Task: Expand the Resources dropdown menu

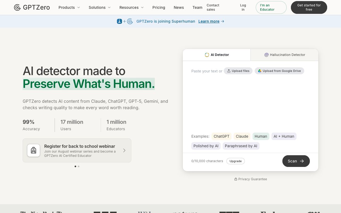Action: click(x=132, y=7)
